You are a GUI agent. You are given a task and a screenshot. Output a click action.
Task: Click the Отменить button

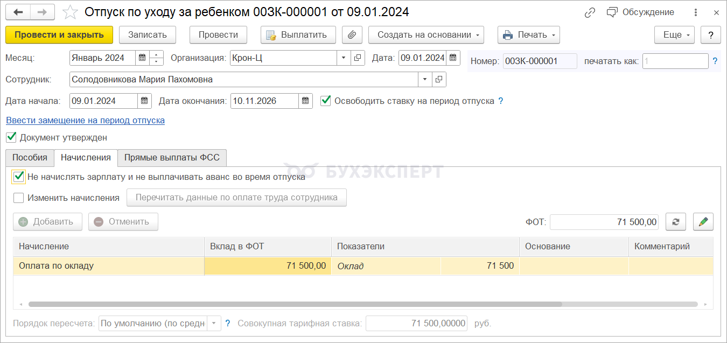123,222
